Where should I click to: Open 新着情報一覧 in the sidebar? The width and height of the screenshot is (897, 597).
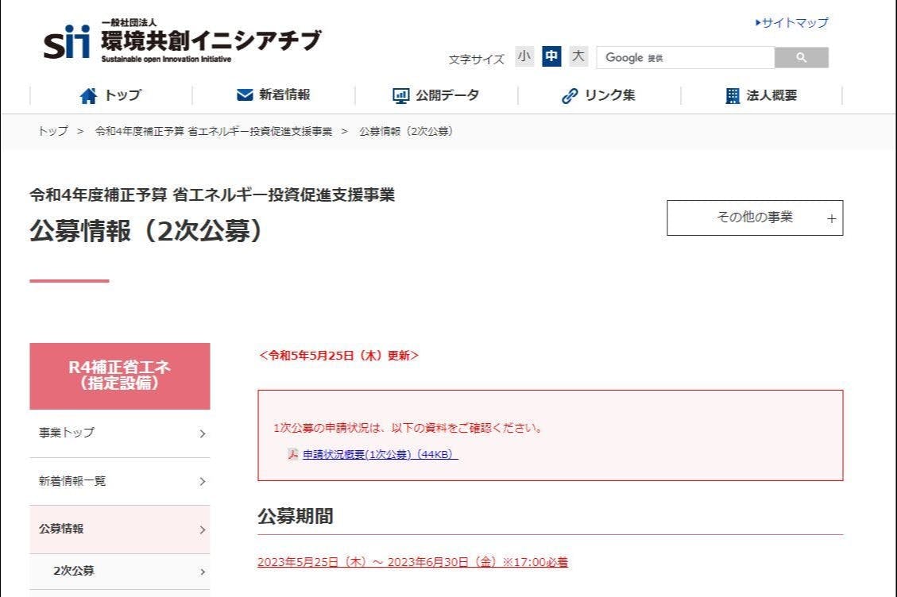pyautogui.click(x=119, y=481)
